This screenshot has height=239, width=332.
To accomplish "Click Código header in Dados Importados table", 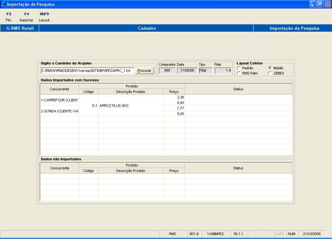I will pos(89,92).
